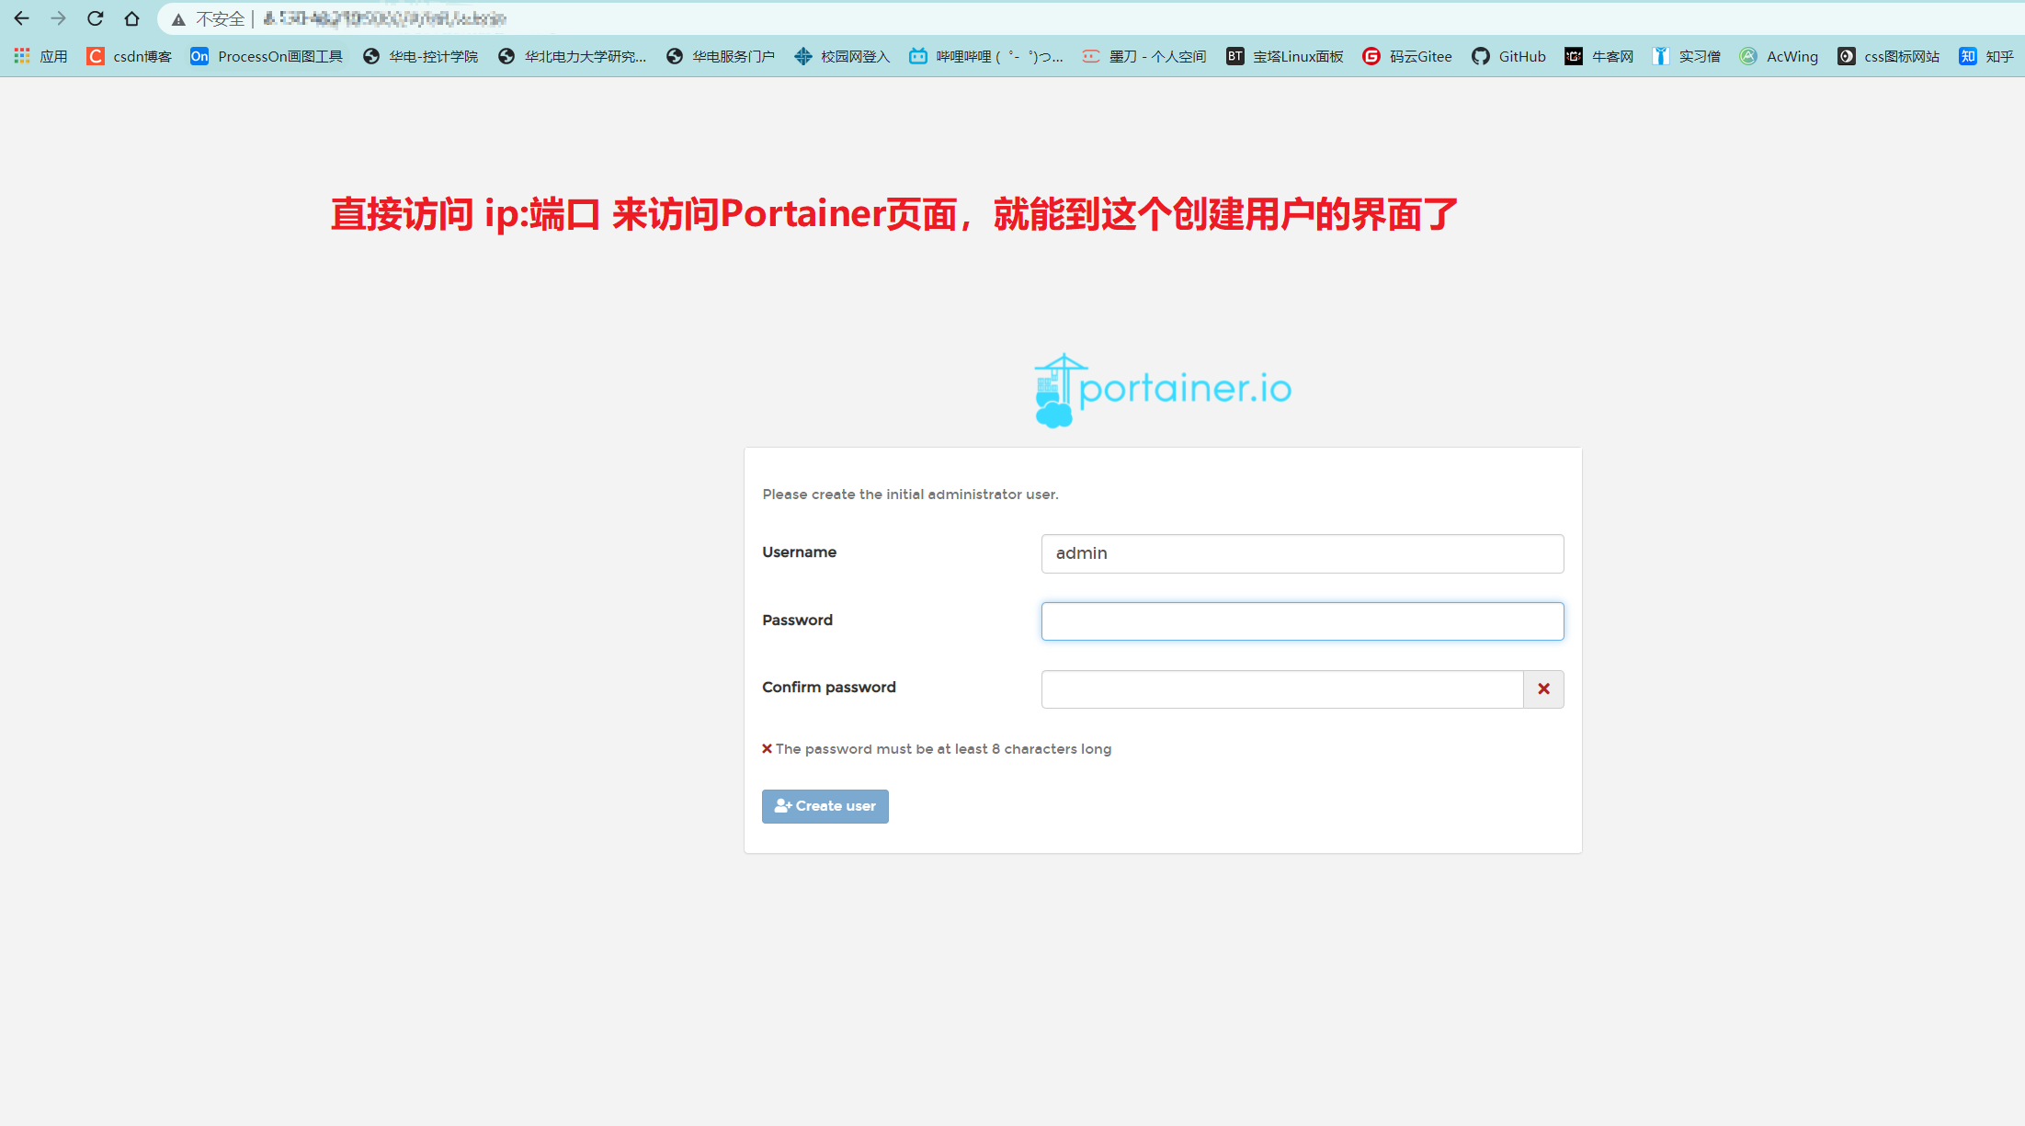
Task: Open the 哔哩哔哩 bookmark
Action: (985, 56)
